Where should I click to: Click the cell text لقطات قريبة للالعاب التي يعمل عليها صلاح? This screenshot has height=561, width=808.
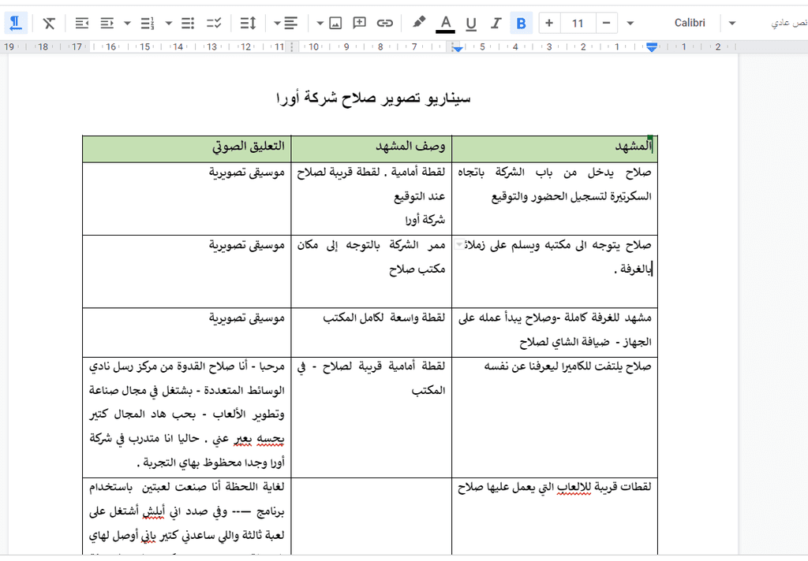point(555,487)
